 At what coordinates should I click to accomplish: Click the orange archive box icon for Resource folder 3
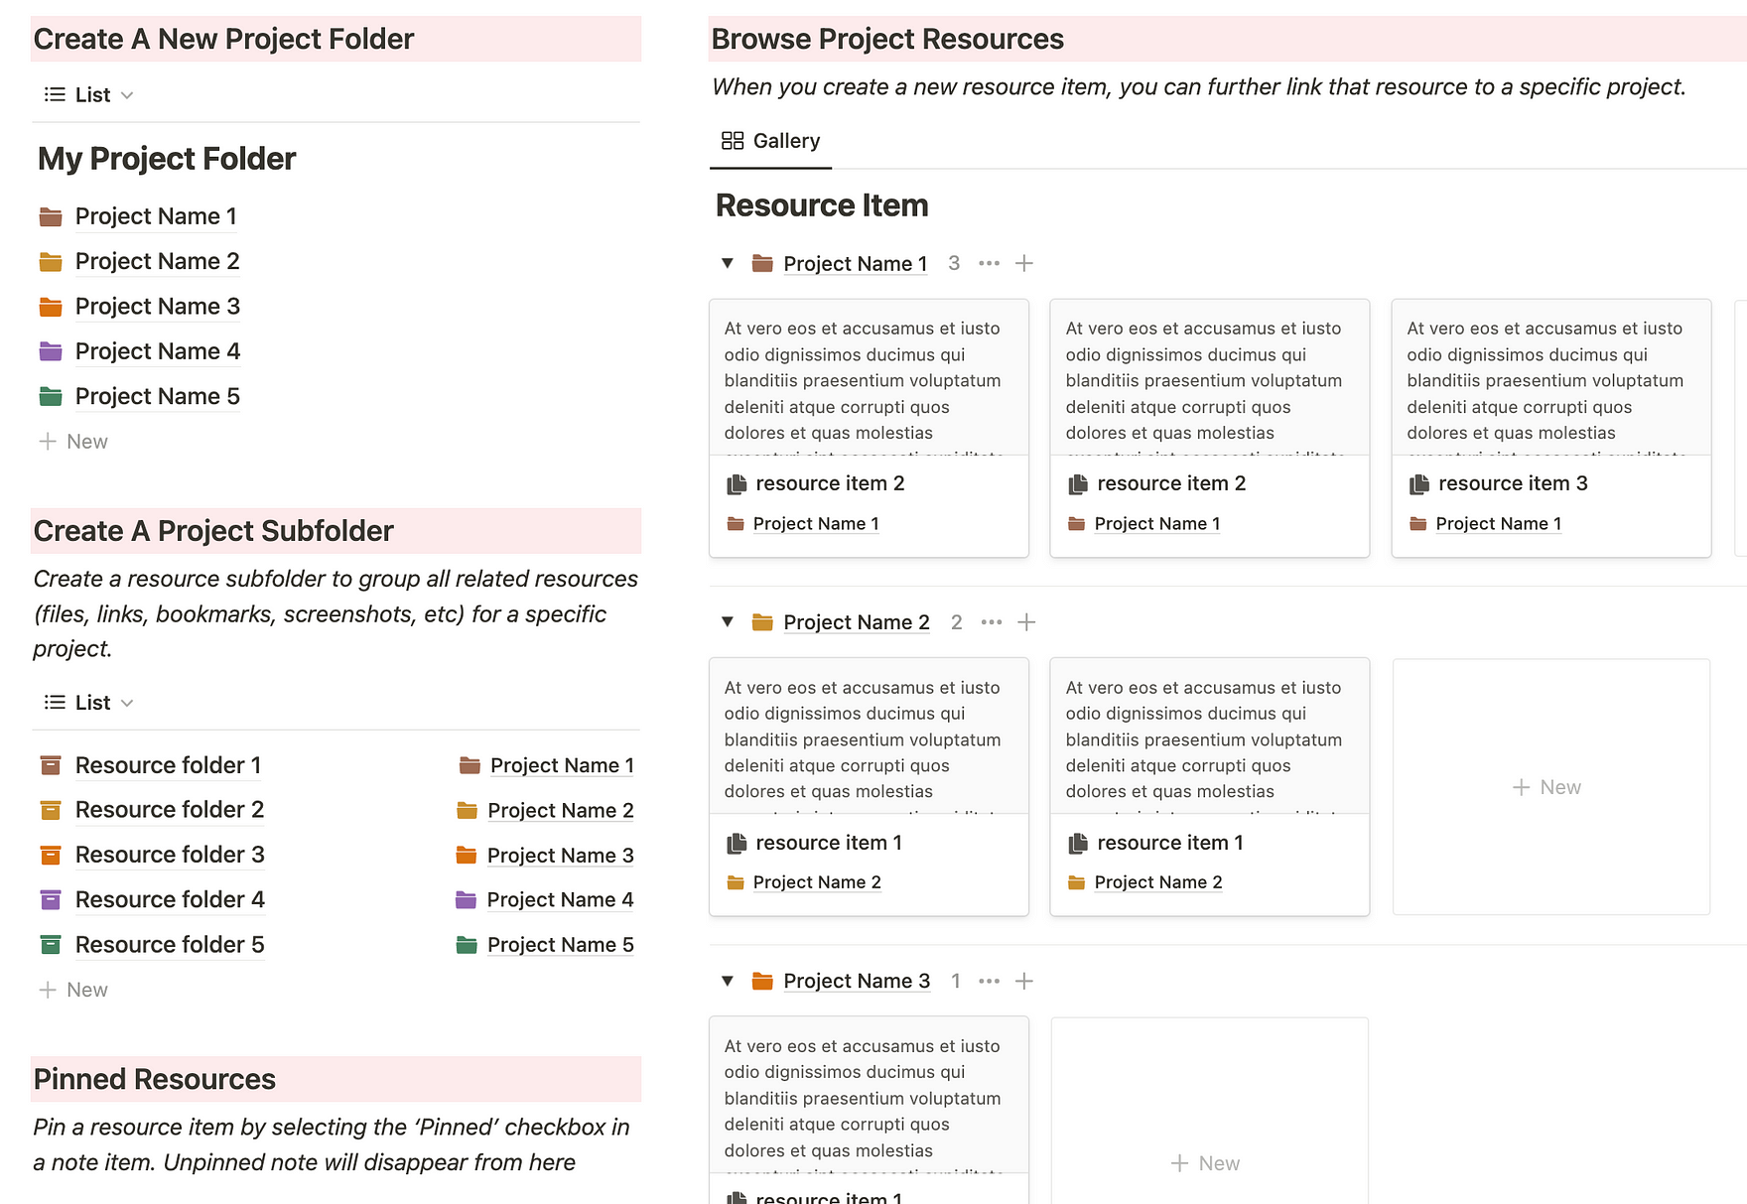pyautogui.click(x=51, y=855)
